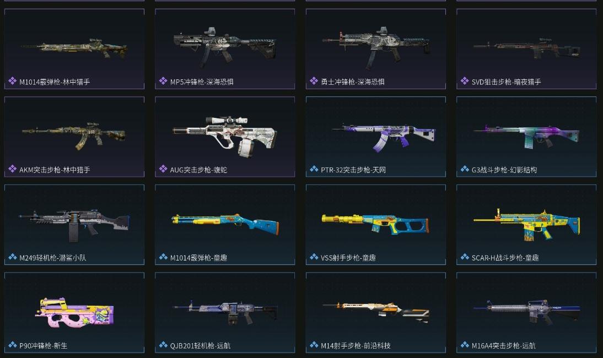
Task: Select the AKM突击步枪-林中猎手 rifle card
Action: click(74, 137)
